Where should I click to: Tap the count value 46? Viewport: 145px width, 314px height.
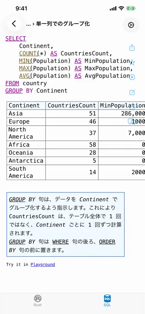pos(92,122)
